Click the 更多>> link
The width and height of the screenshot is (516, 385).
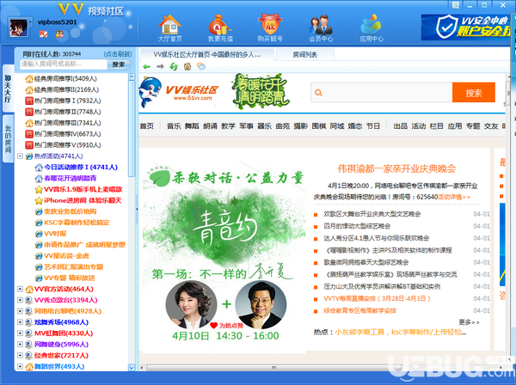[469, 322]
